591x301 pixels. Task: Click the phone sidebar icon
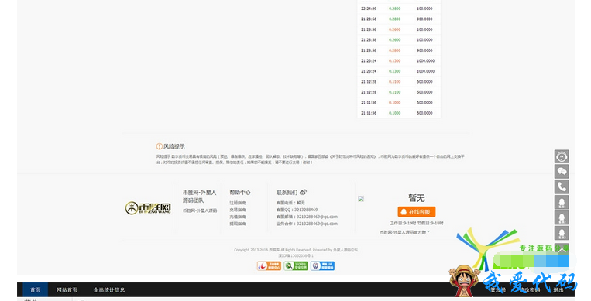click(562, 186)
